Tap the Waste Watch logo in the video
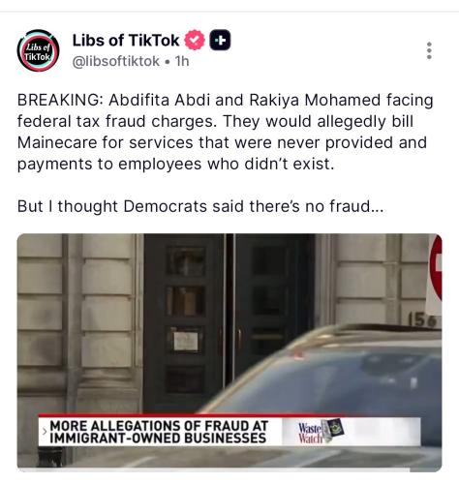Viewport: 459px width, 484px height. pos(321,432)
